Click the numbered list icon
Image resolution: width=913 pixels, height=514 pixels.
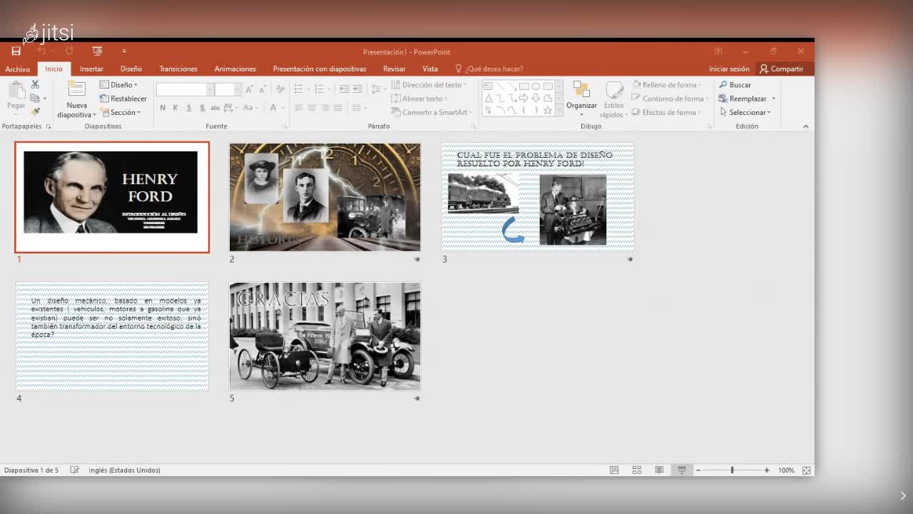pyautogui.click(x=319, y=89)
